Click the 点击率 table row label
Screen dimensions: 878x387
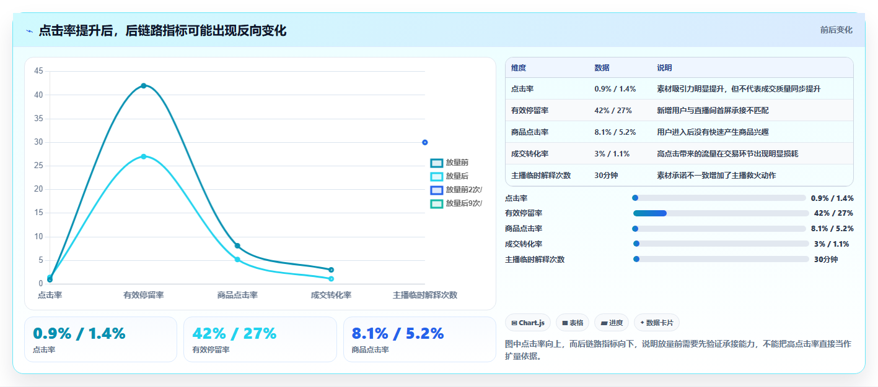pyautogui.click(x=522, y=89)
